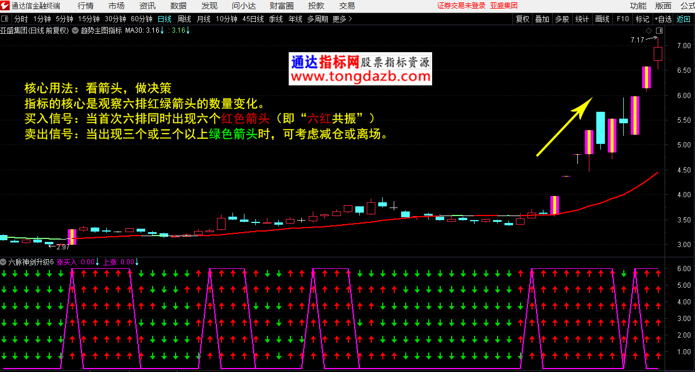Open the 行情 menu
The height and width of the screenshot is (372, 695).
[x=86, y=6]
